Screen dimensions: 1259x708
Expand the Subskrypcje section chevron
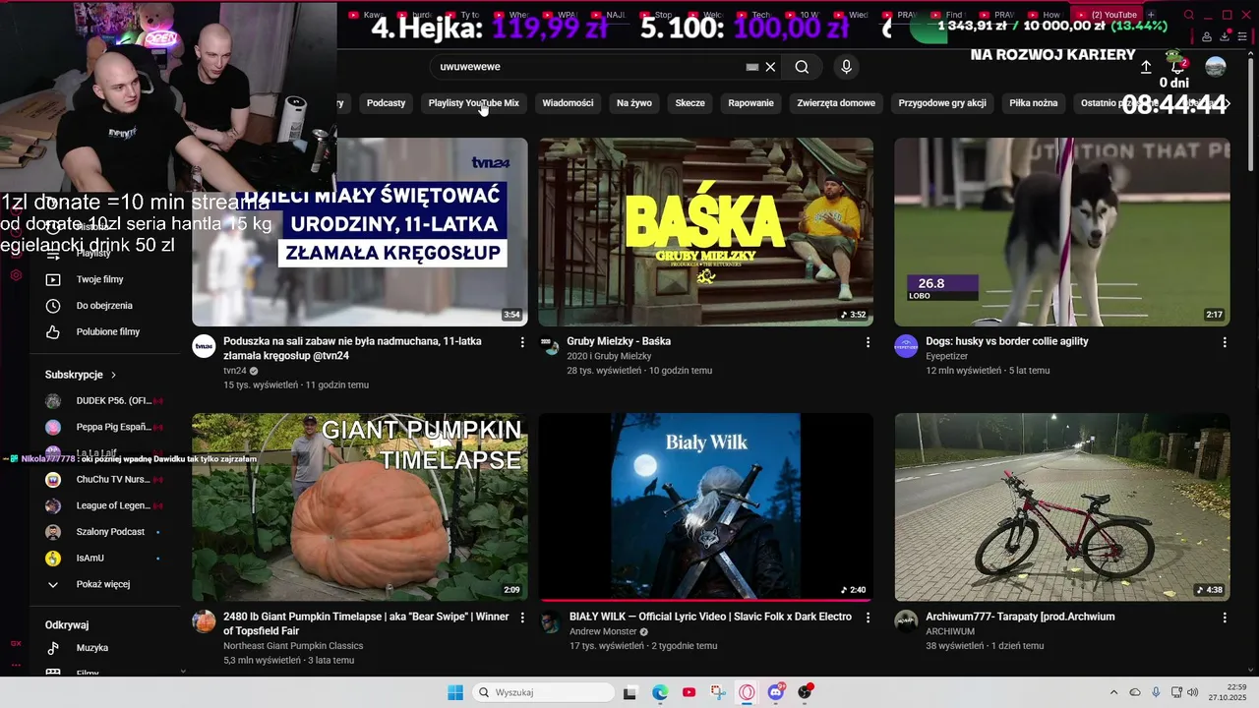[113, 375]
